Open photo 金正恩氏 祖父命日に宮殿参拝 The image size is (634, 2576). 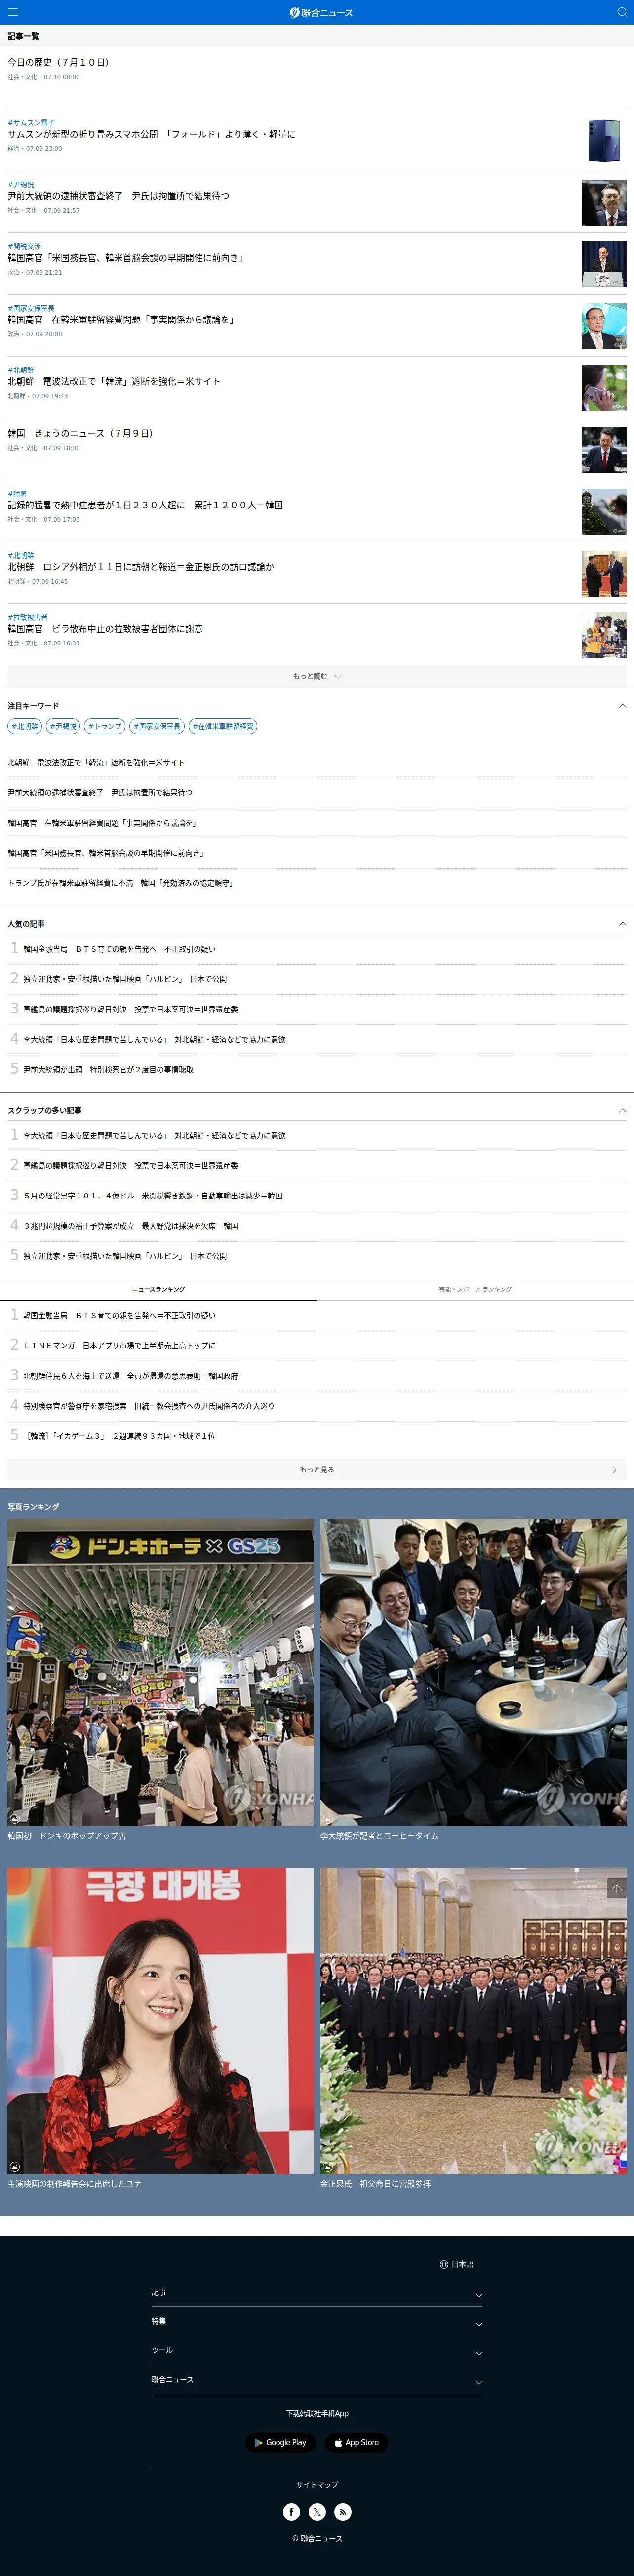pos(473,2020)
